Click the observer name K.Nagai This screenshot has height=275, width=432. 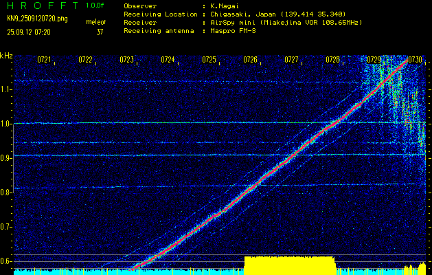tap(225, 5)
